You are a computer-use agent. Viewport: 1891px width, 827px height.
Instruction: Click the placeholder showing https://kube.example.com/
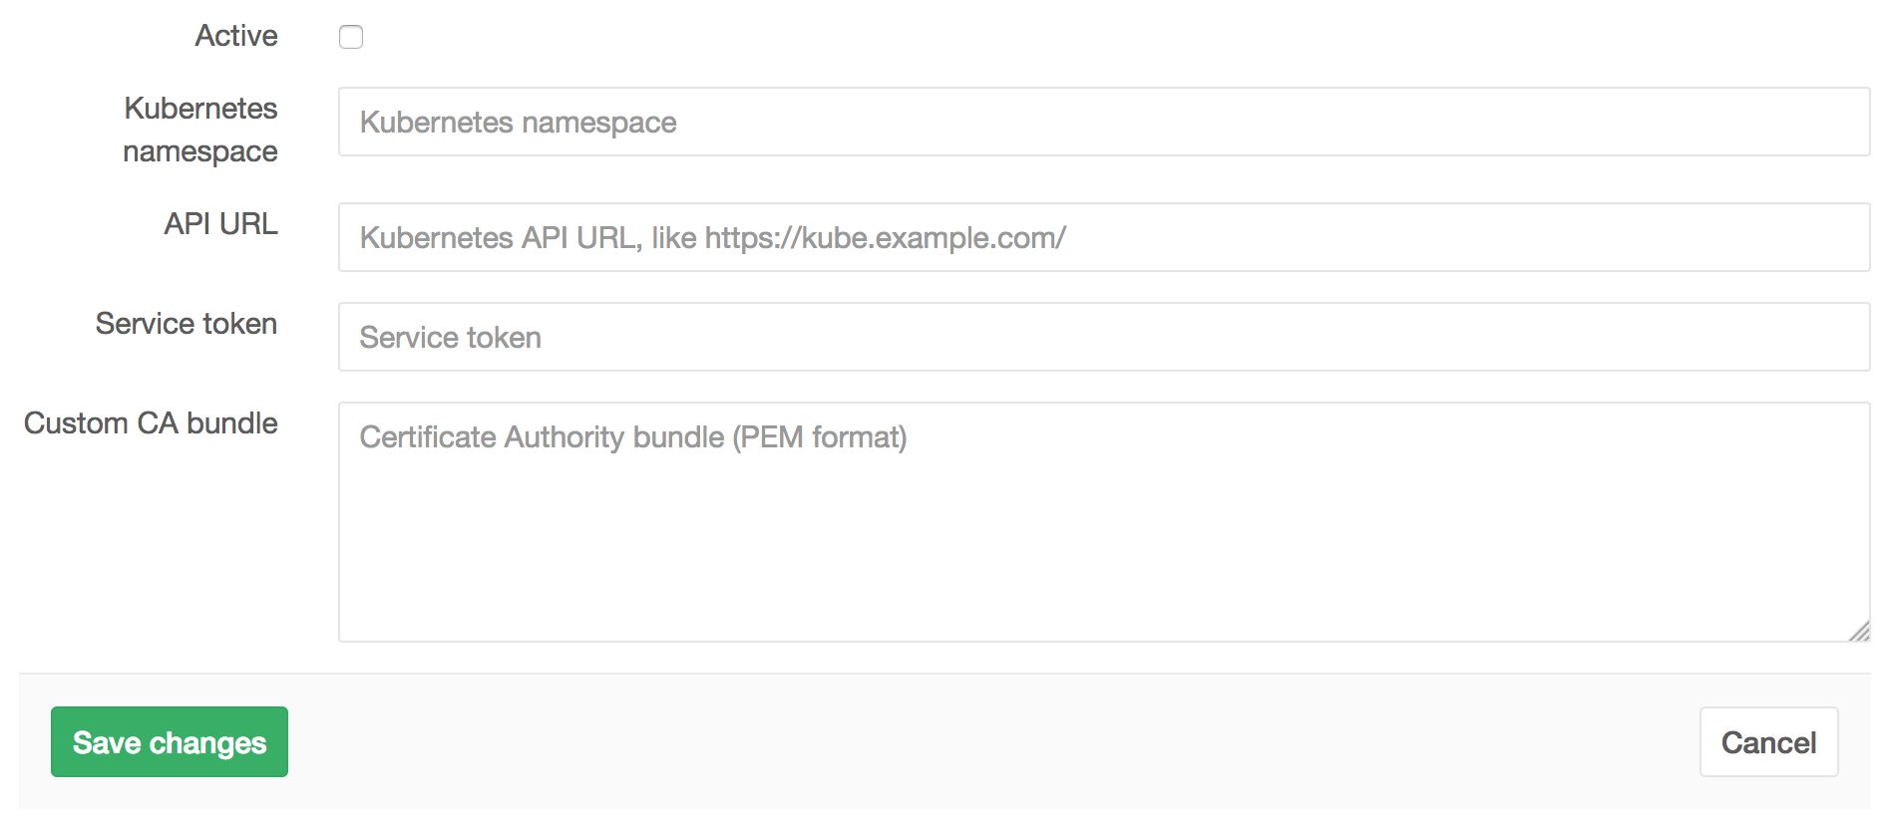(712, 237)
